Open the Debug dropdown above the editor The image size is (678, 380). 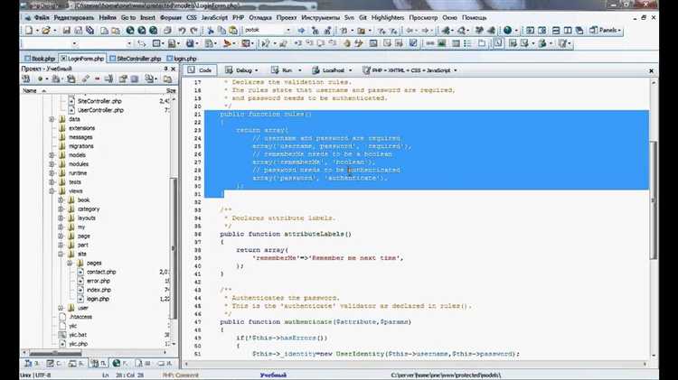[x=256, y=70]
